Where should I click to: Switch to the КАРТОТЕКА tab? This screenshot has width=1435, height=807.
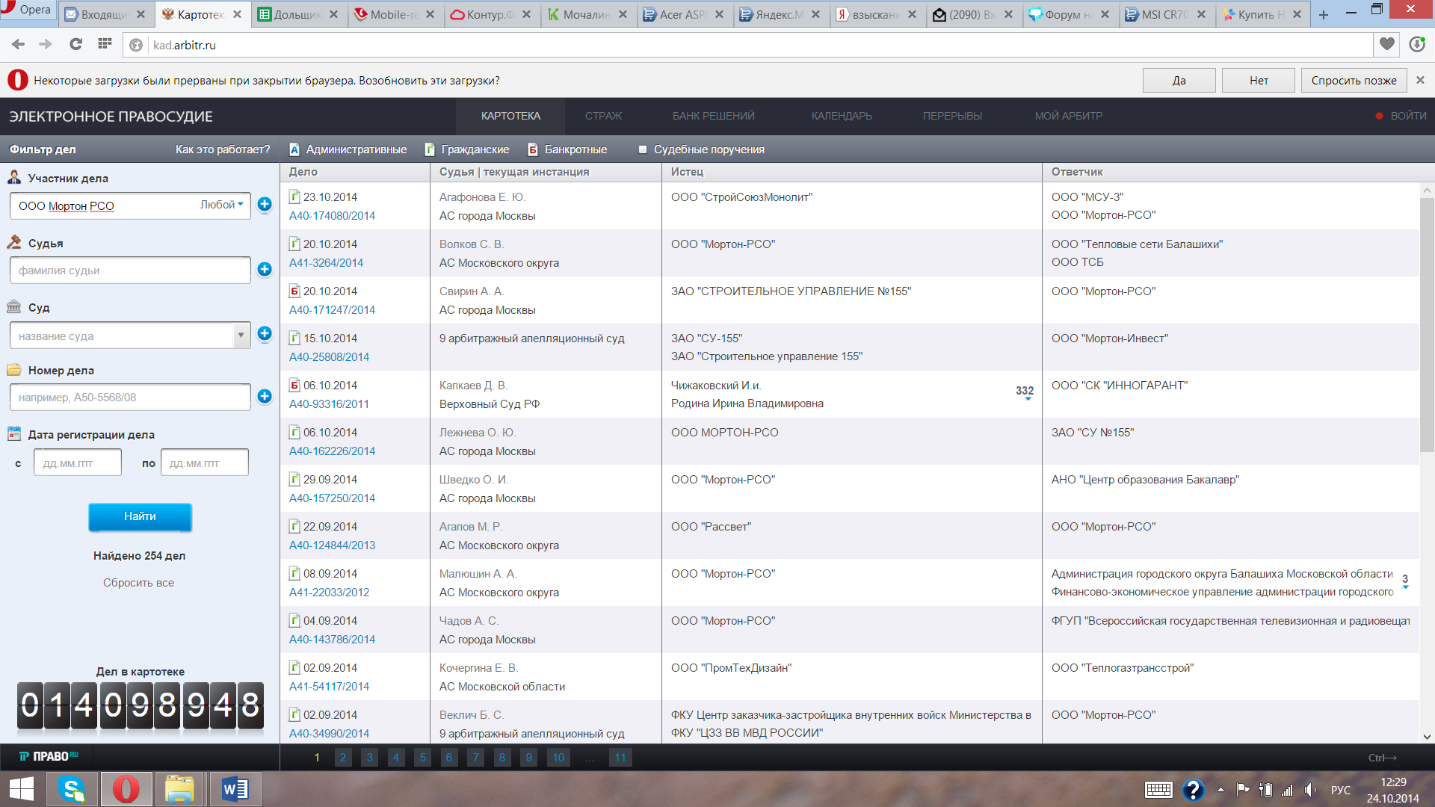pos(510,116)
